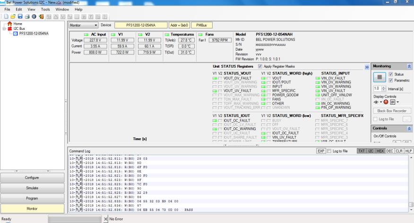This screenshot has height=223, width=414.
Task: Toggle the Status monitoring checkbox
Action: coord(390,74)
